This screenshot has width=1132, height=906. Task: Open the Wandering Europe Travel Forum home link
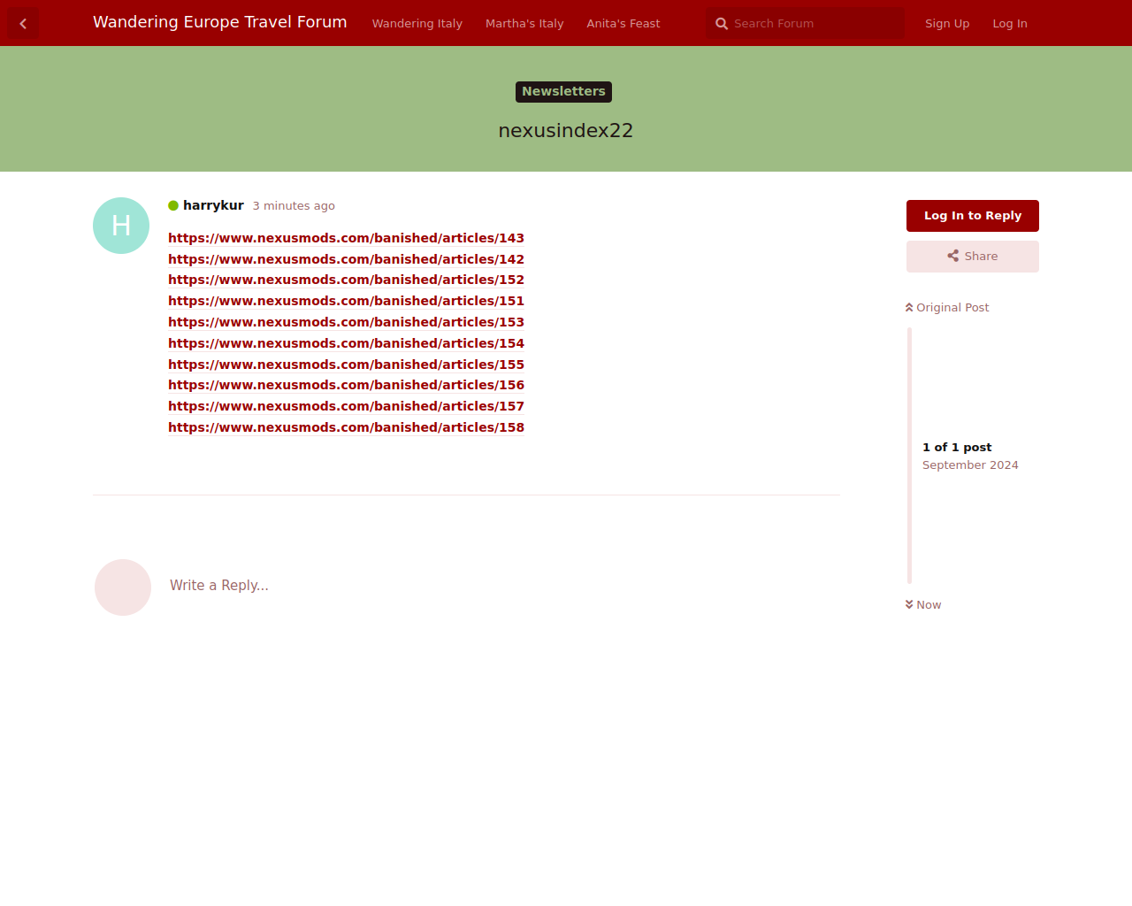point(220,22)
